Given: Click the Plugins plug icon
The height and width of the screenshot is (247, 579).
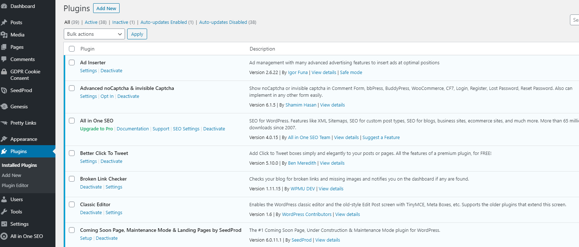Looking at the screenshot, I should point(4,151).
